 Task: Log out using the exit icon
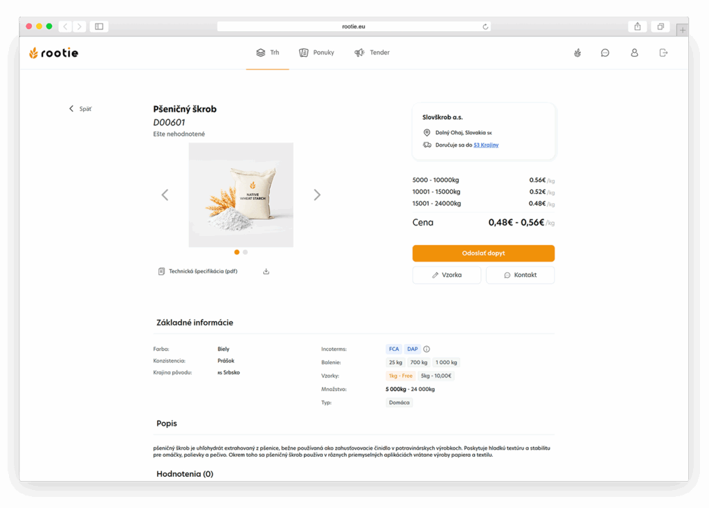[x=663, y=52]
